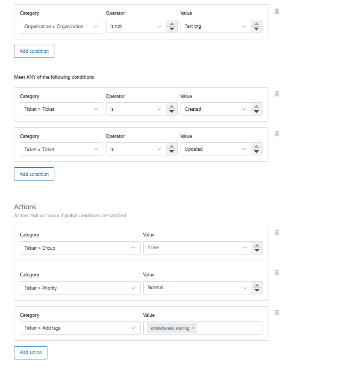Remove the Ticket is Updated condition row
351x369 pixels.
coord(276,134)
